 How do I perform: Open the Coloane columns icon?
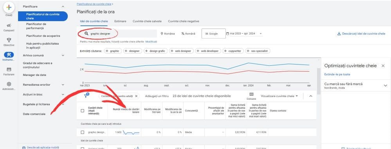pos(251,94)
